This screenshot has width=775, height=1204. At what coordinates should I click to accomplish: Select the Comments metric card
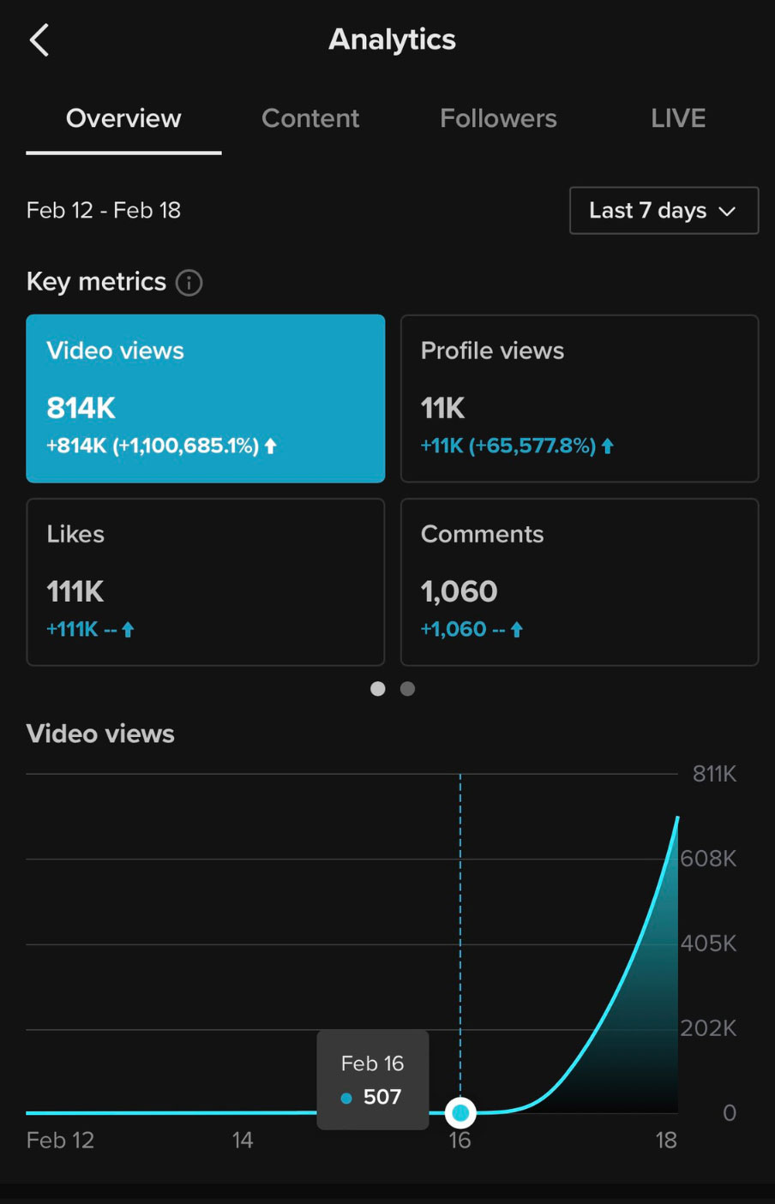[580, 582]
